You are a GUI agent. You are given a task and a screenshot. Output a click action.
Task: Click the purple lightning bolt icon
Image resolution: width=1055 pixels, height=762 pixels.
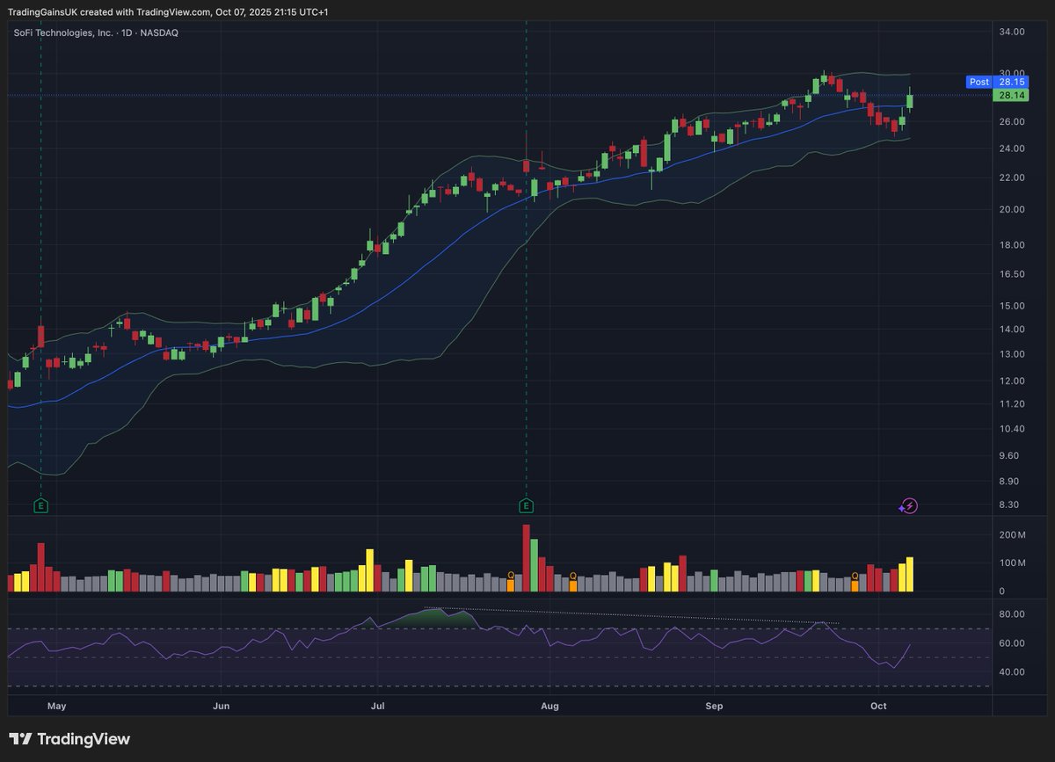coord(910,505)
